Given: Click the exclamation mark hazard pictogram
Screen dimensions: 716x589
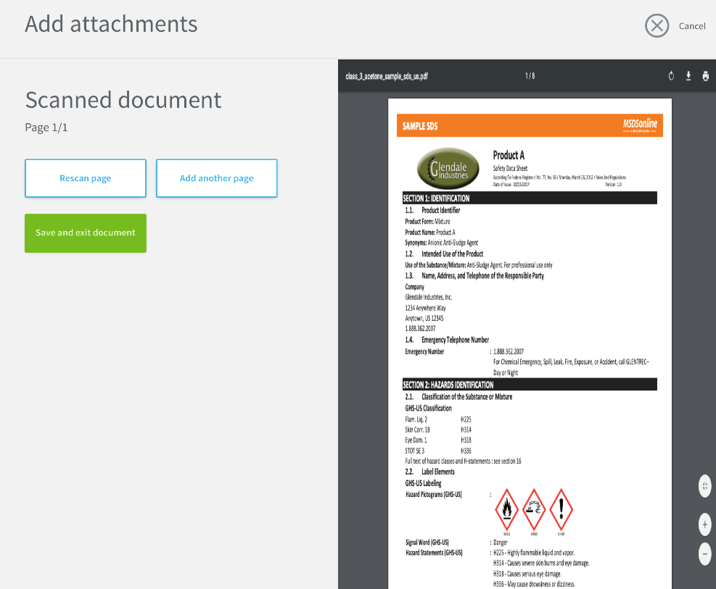Looking at the screenshot, I should (x=561, y=510).
